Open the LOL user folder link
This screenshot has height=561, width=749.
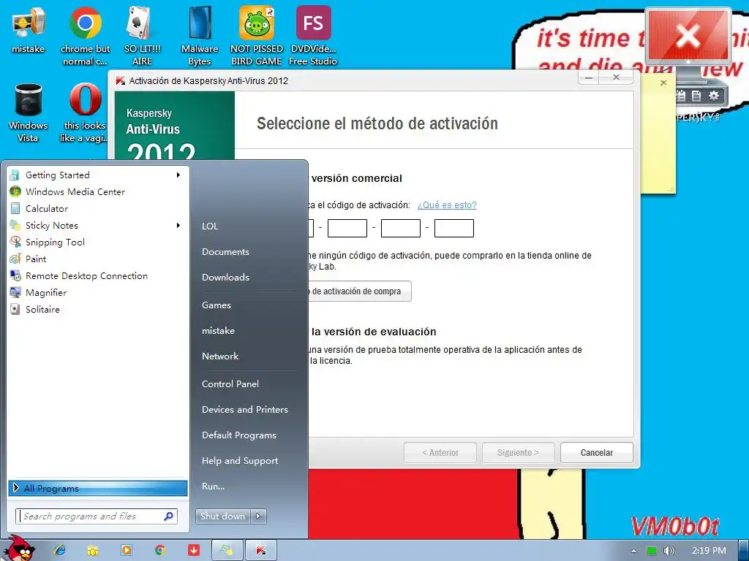(x=210, y=226)
